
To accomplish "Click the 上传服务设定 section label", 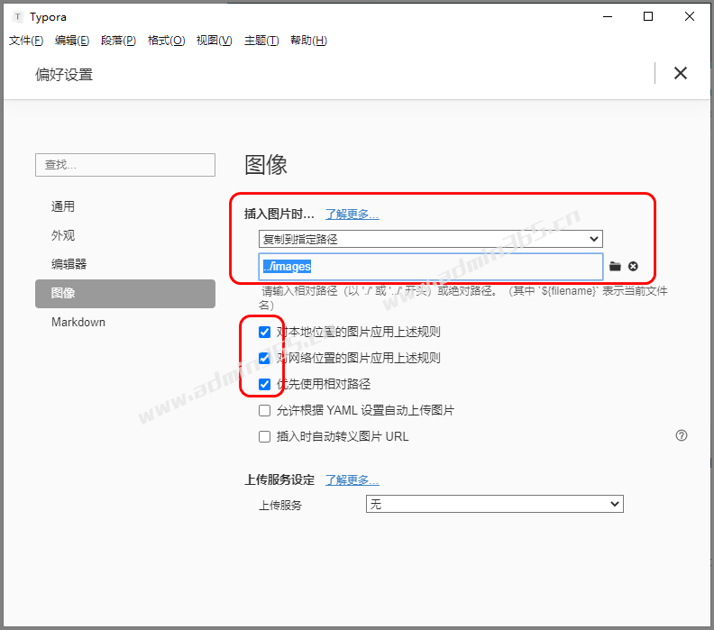I will pyautogui.click(x=279, y=479).
